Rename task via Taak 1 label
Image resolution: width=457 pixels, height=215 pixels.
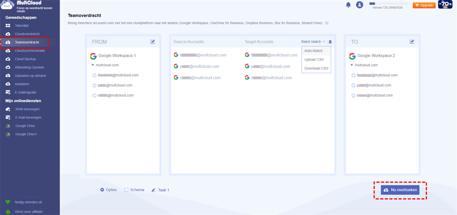[x=163, y=190]
